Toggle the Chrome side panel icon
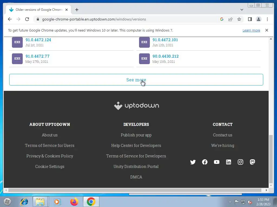 (x=250, y=19)
